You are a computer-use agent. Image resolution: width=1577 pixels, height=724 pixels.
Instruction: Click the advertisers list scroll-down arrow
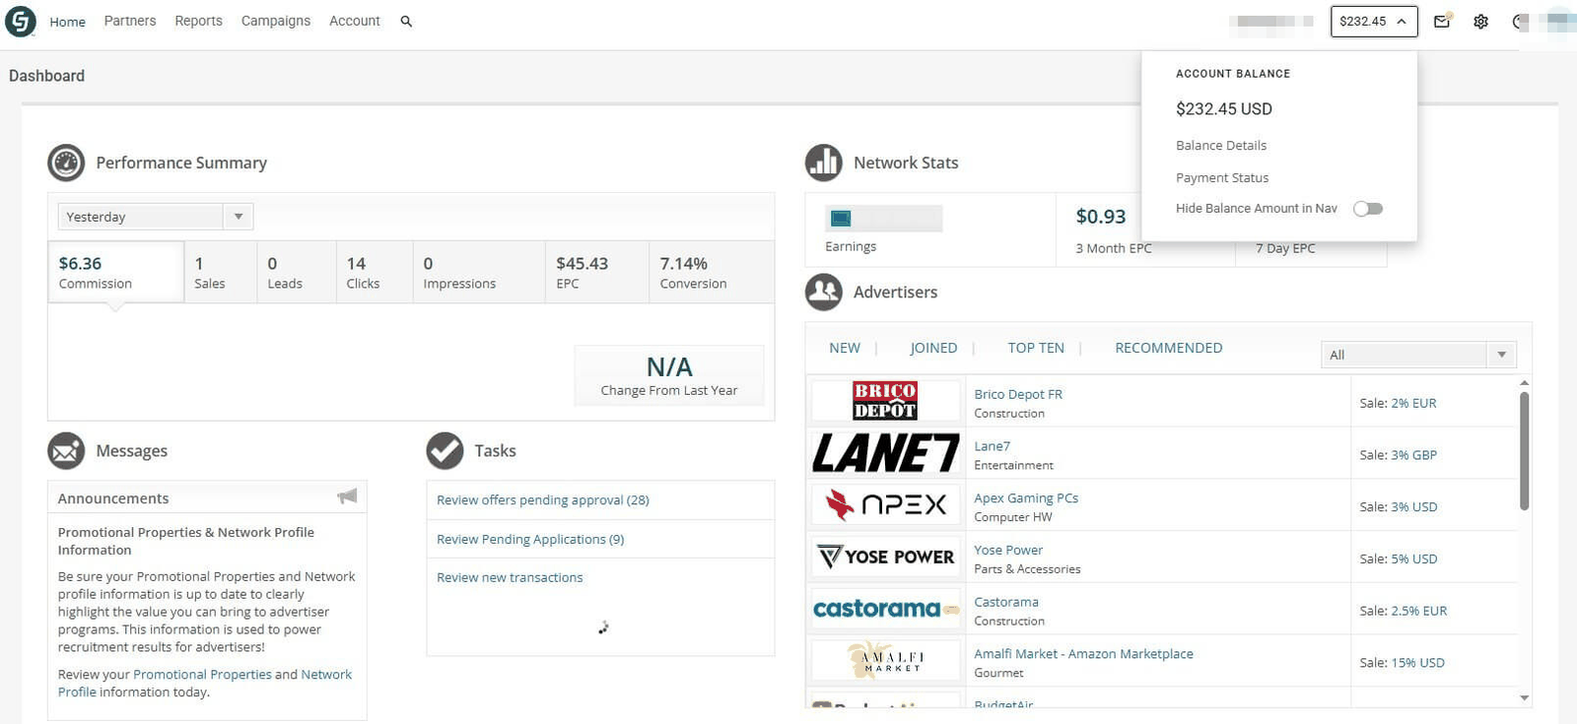tap(1524, 698)
